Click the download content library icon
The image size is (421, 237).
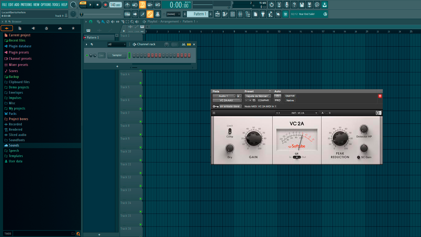pyautogui.click(x=325, y=5)
